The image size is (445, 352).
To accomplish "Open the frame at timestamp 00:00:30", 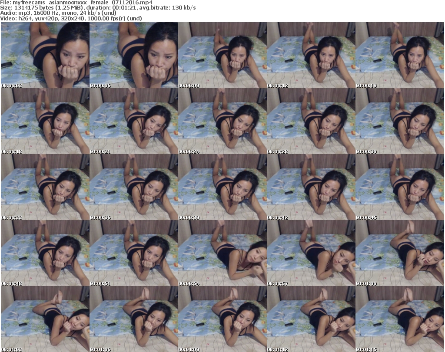I will 399,121.
